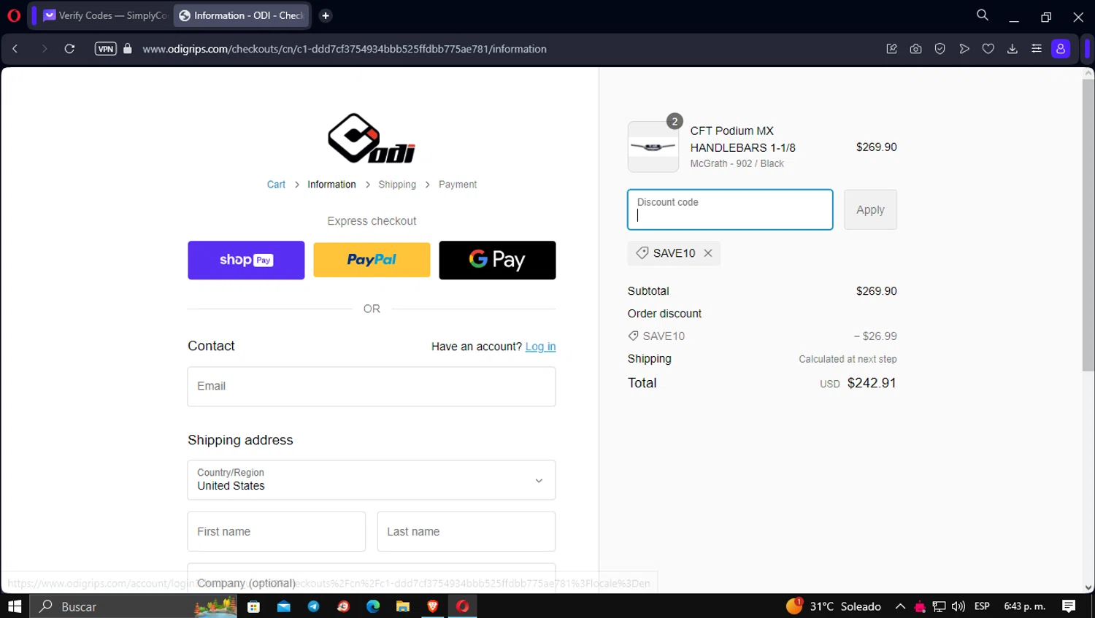Viewport: 1095px width, 618px height.
Task: Open browser downloads icon
Action: tap(1013, 49)
